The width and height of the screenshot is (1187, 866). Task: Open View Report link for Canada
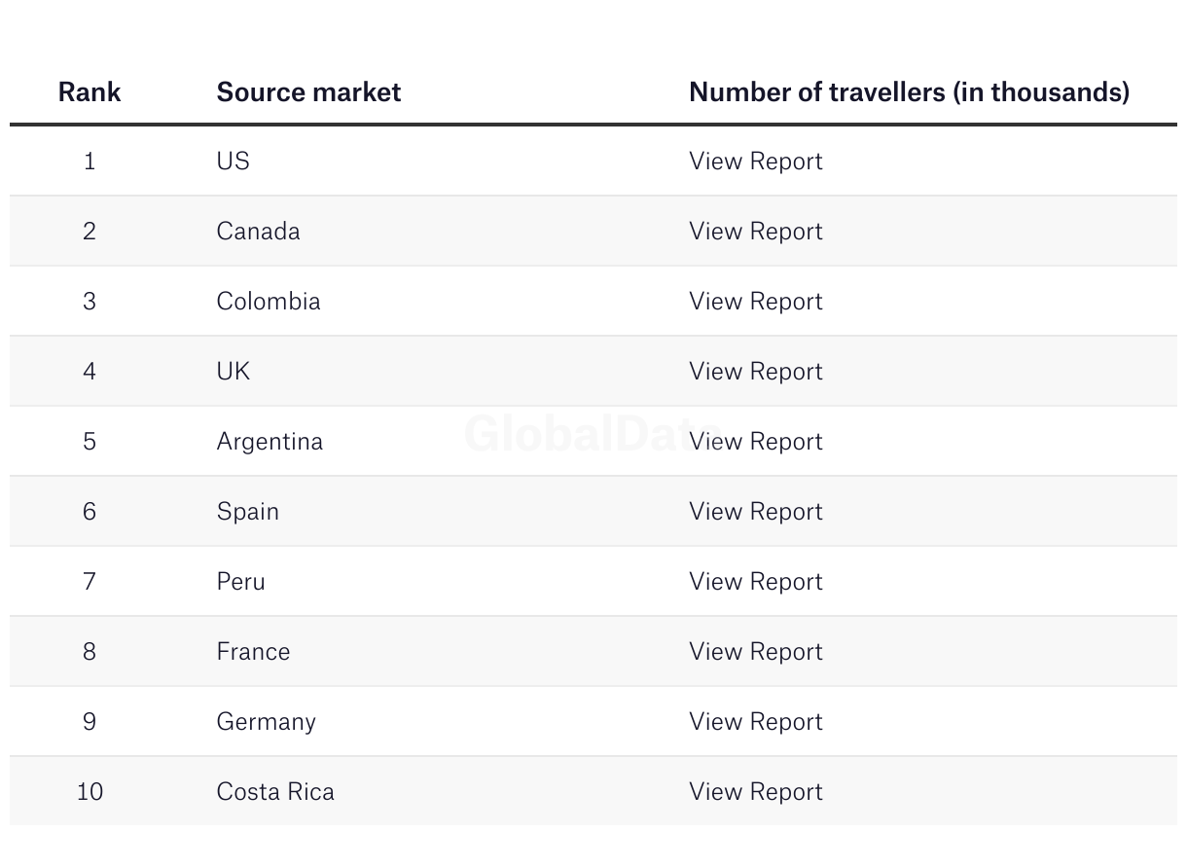[x=755, y=231]
